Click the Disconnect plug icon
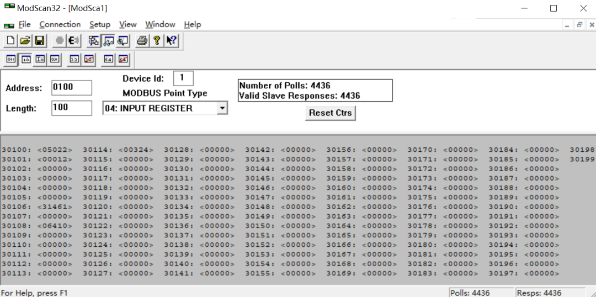Screen dimensions: 596x297 pos(73,40)
